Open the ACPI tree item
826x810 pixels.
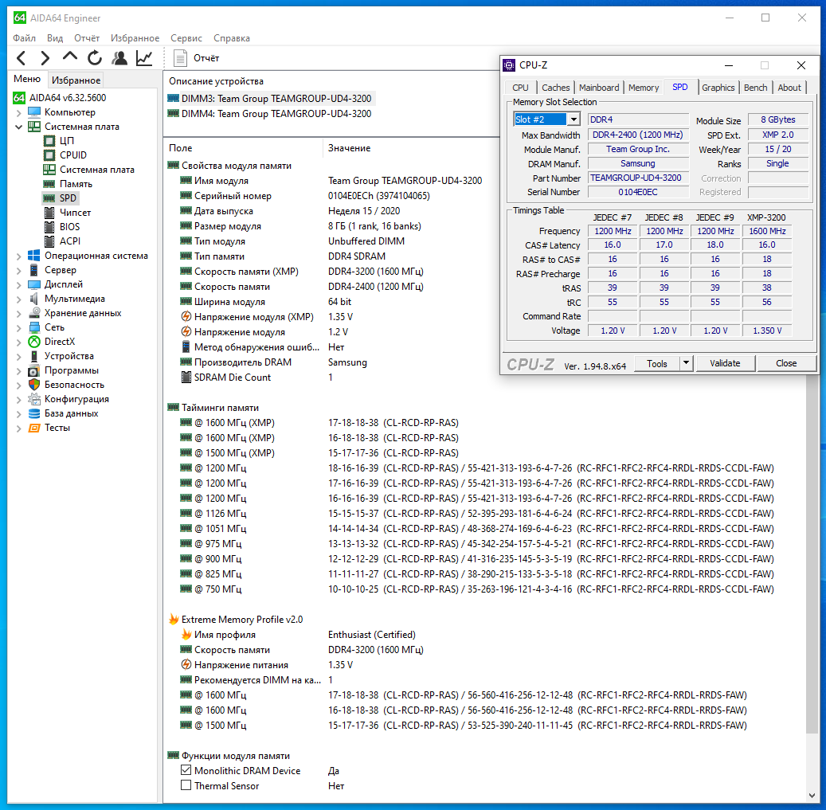pyautogui.click(x=69, y=241)
